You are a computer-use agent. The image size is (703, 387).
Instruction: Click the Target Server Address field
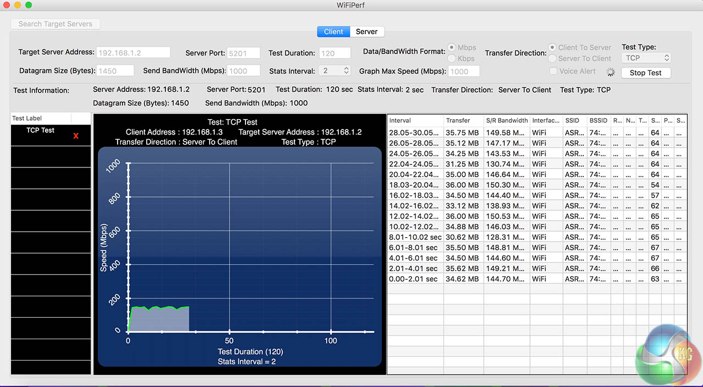133,53
